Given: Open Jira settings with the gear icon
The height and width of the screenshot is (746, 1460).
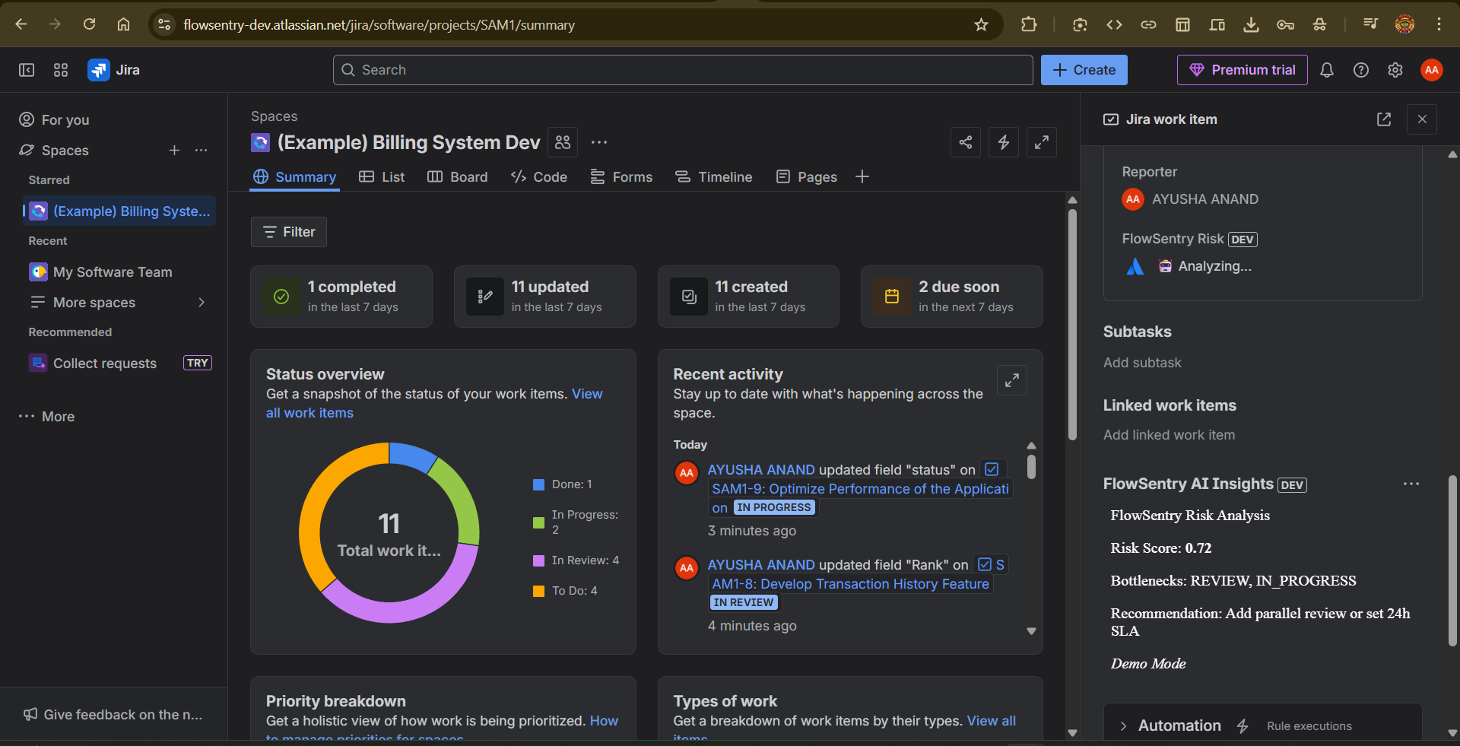Looking at the screenshot, I should pos(1395,69).
